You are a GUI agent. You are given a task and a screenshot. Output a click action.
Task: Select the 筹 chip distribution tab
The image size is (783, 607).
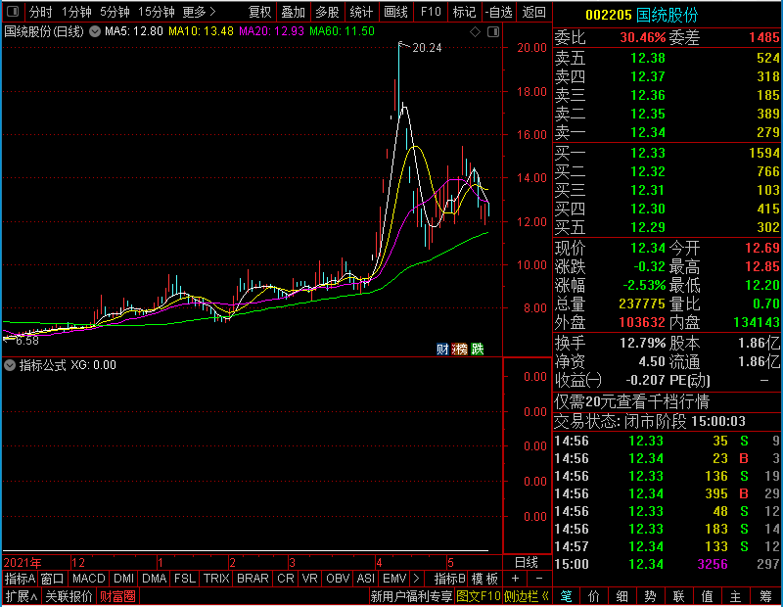[x=765, y=596]
